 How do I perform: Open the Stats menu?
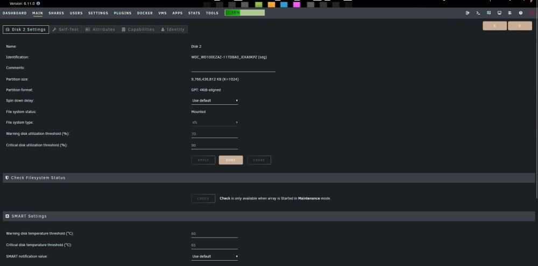tap(194, 13)
